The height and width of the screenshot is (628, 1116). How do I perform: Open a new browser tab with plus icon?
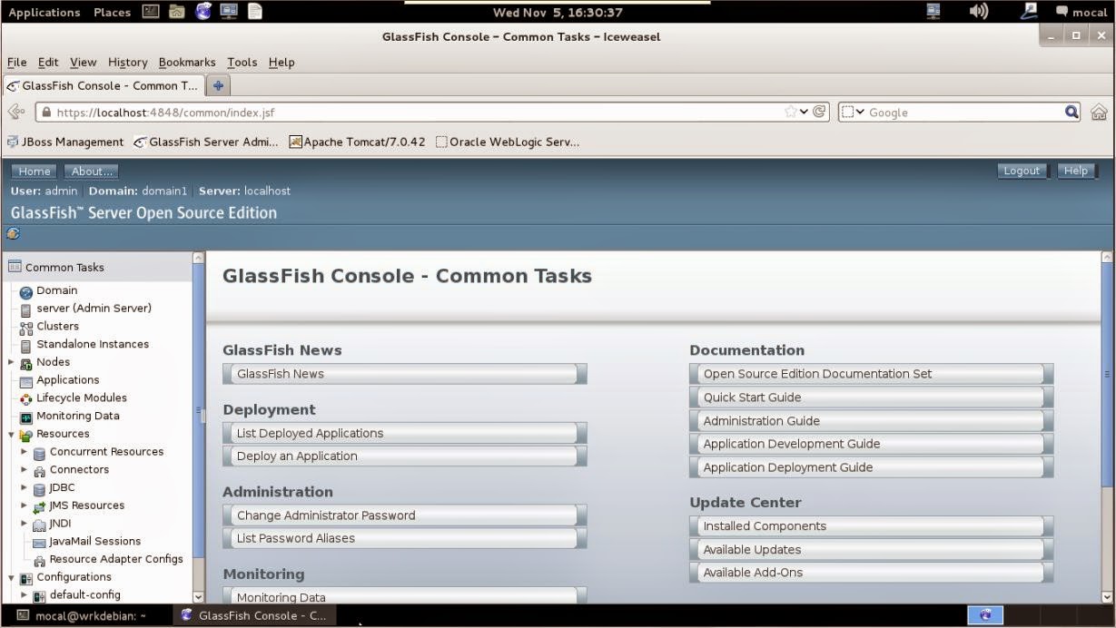tap(218, 85)
